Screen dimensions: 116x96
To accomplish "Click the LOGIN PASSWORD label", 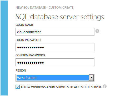I will click(28, 40).
